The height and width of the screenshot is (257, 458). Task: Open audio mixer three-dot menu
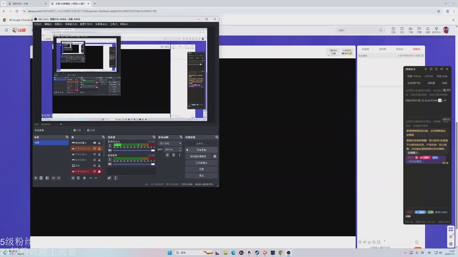(x=116, y=178)
